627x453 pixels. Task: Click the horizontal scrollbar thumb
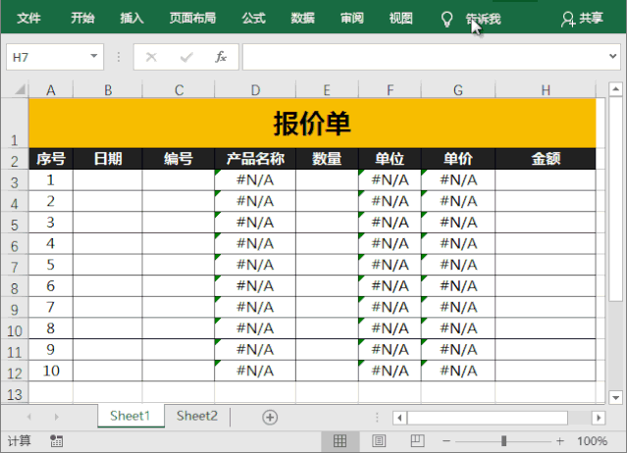pyautogui.click(x=487, y=418)
